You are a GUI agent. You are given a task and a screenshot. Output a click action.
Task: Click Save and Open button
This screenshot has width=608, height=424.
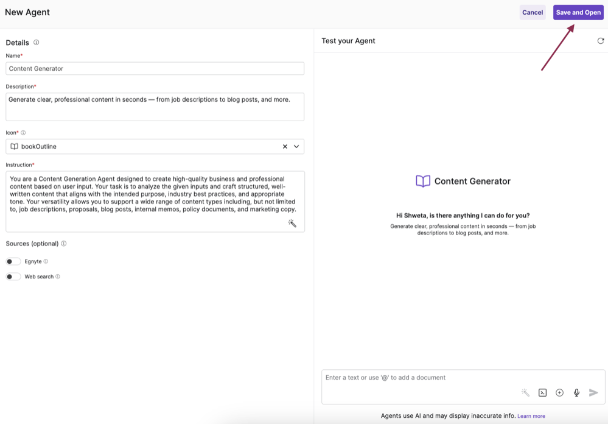(x=578, y=12)
